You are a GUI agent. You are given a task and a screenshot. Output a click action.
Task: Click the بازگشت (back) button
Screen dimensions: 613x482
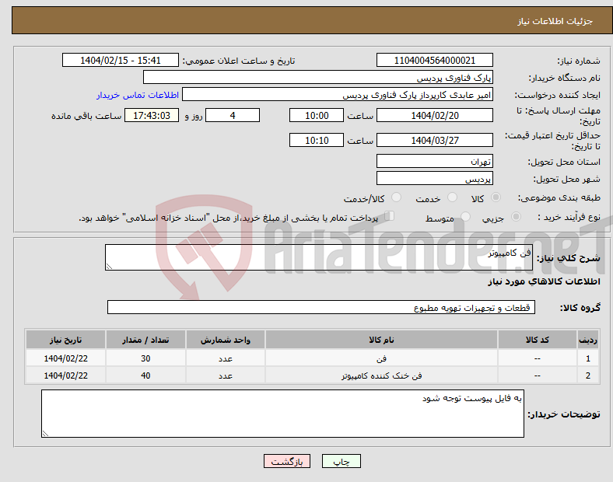(287, 461)
